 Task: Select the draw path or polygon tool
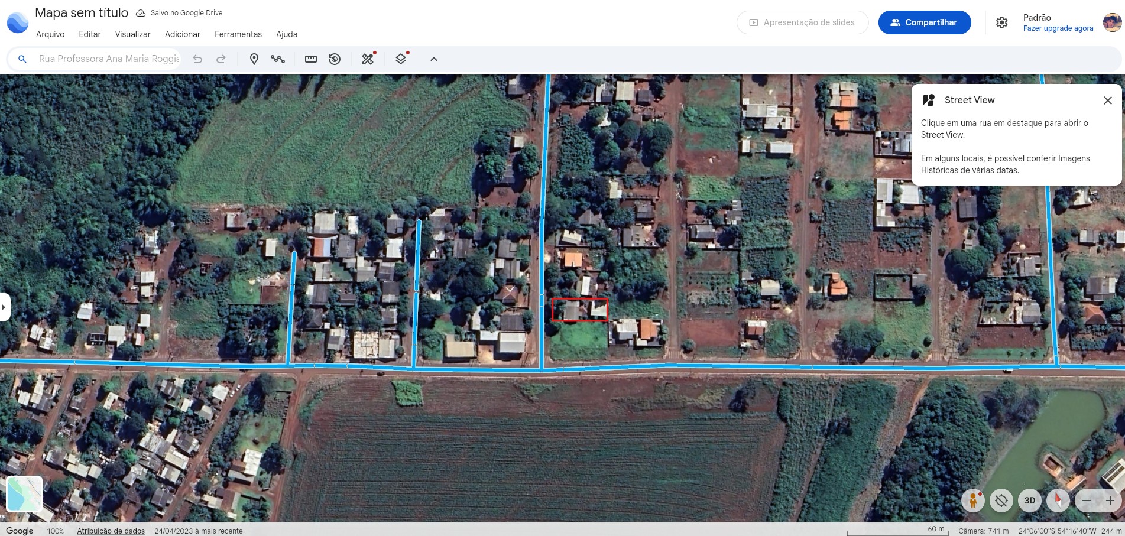click(278, 59)
